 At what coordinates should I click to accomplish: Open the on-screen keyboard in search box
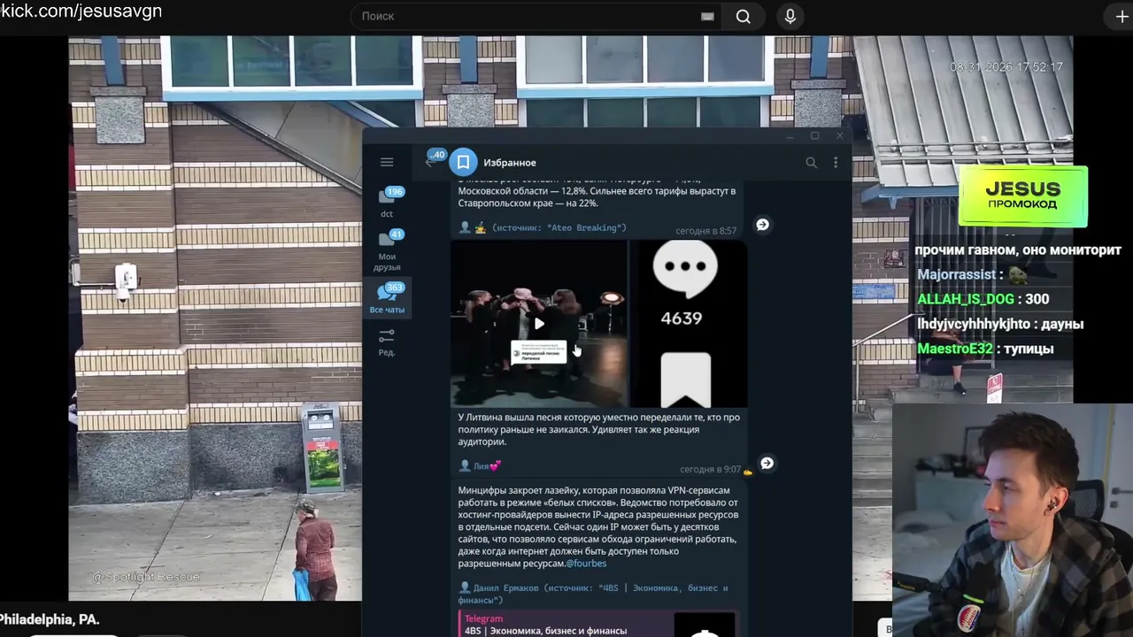pyautogui.click(x=707, y=16)
